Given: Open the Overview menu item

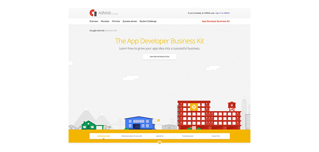Looking at the screenshot, I should 94,21.
